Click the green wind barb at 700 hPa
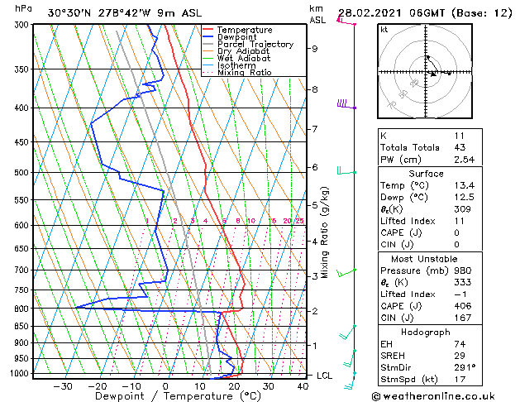This screenshot has width=520, height=402. [x=346, y=273]
